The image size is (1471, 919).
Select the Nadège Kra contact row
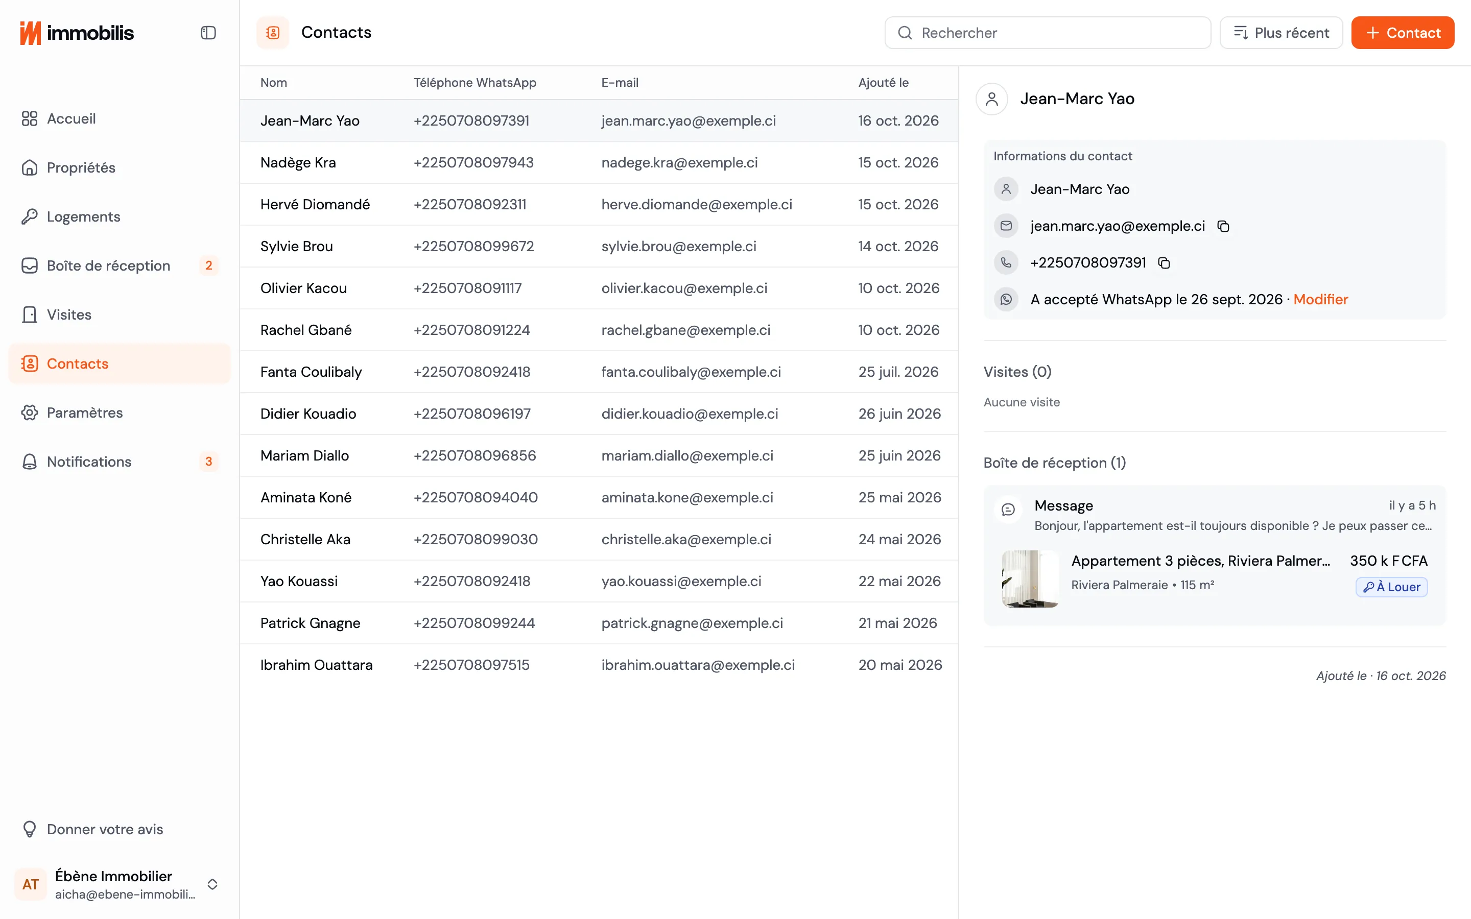coord(599,162)
